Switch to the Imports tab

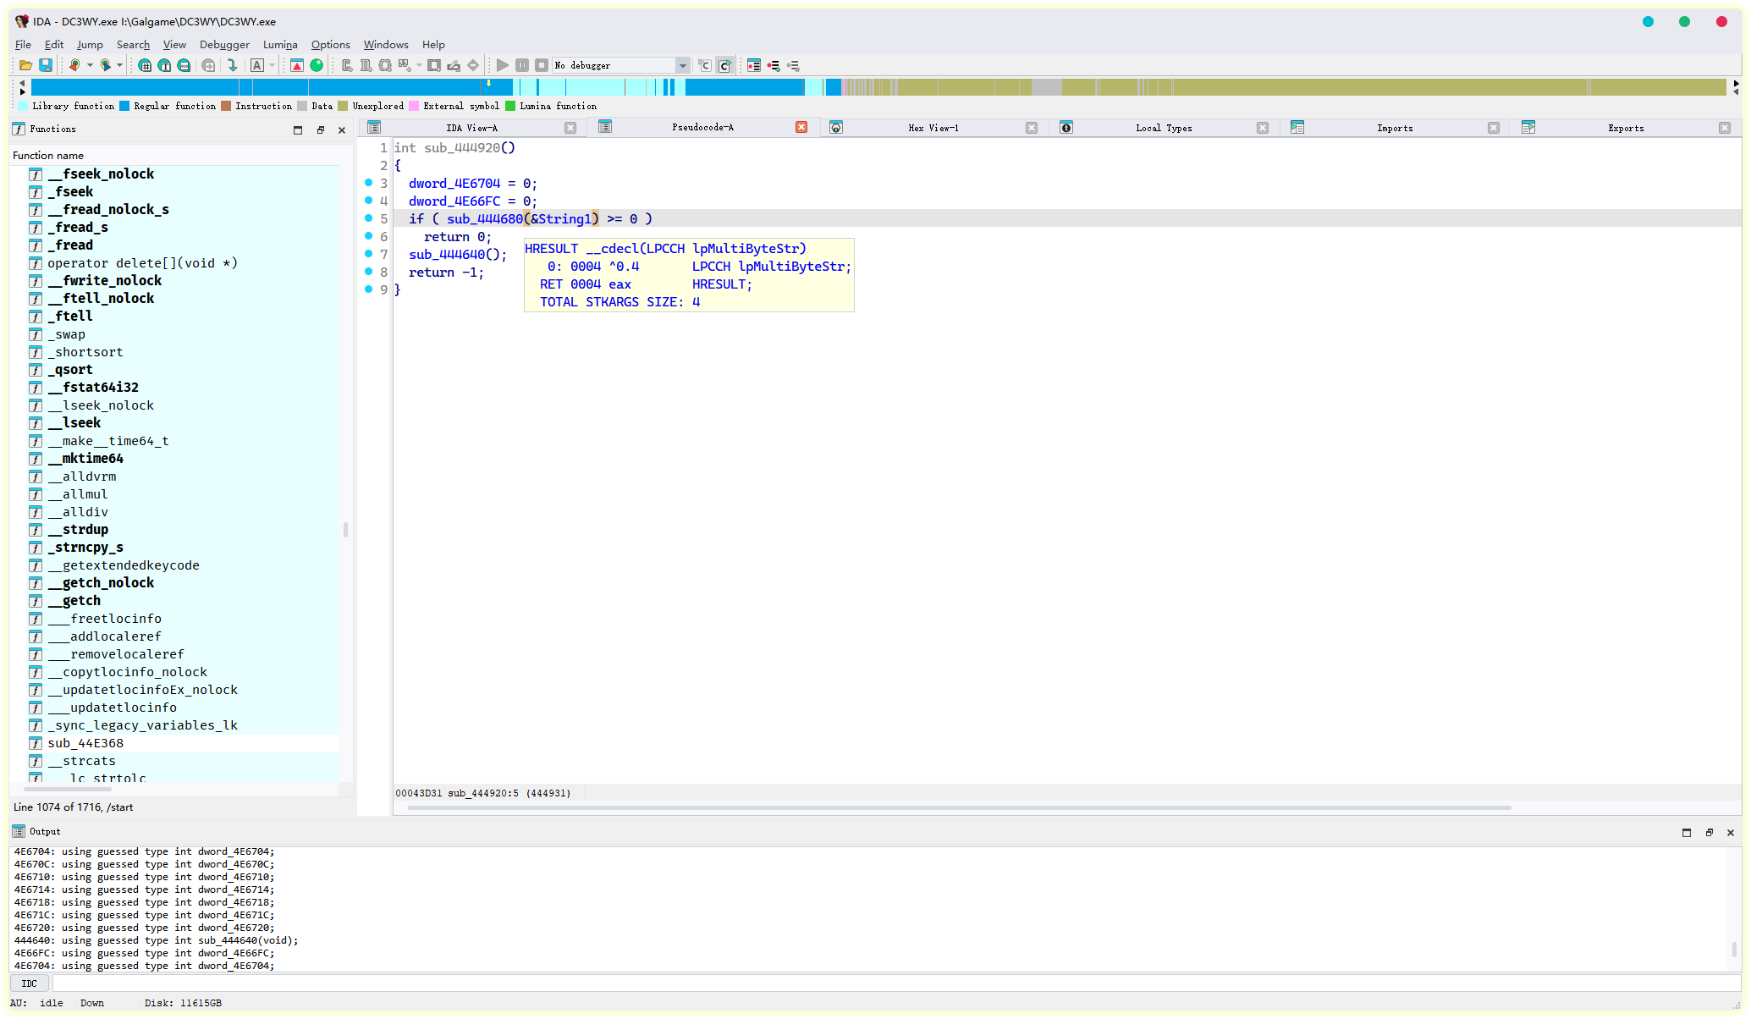1394,128
